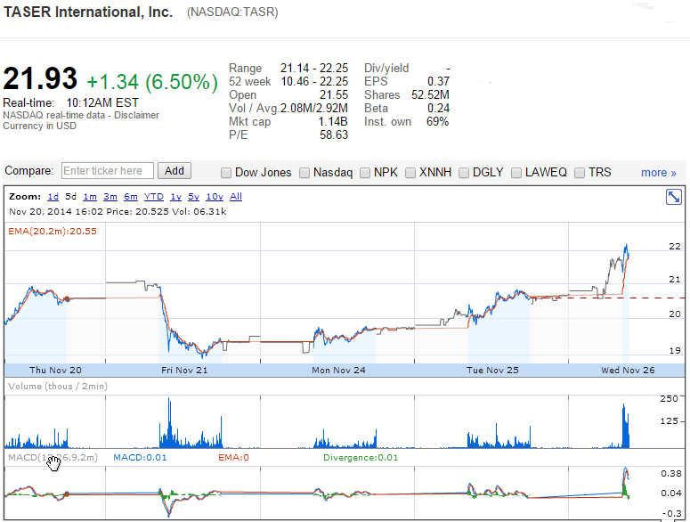Viewport: 690px width, 522px height.
Task: Click the Add ticker button
Action: coord(175,171)
